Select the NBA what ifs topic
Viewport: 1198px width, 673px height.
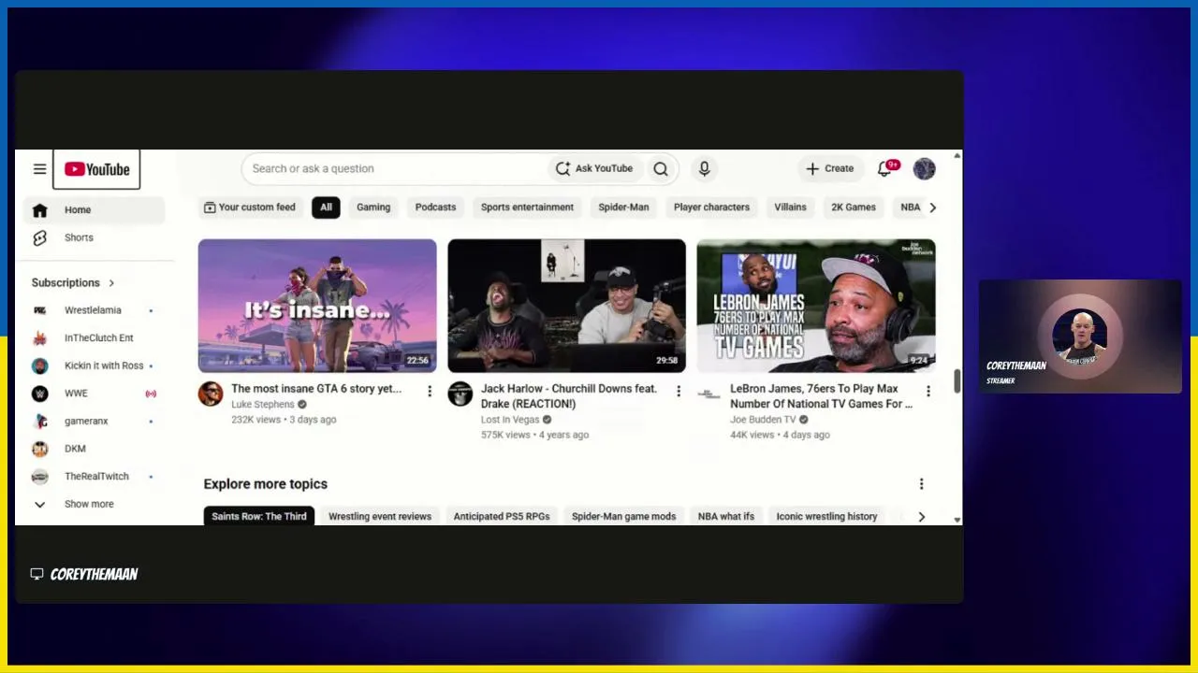point(726,517)
